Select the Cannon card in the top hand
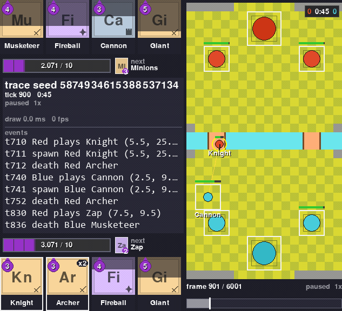 click(x=113, y=26)
